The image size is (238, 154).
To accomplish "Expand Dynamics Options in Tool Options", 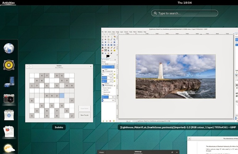I will click(x=102, y=88).
